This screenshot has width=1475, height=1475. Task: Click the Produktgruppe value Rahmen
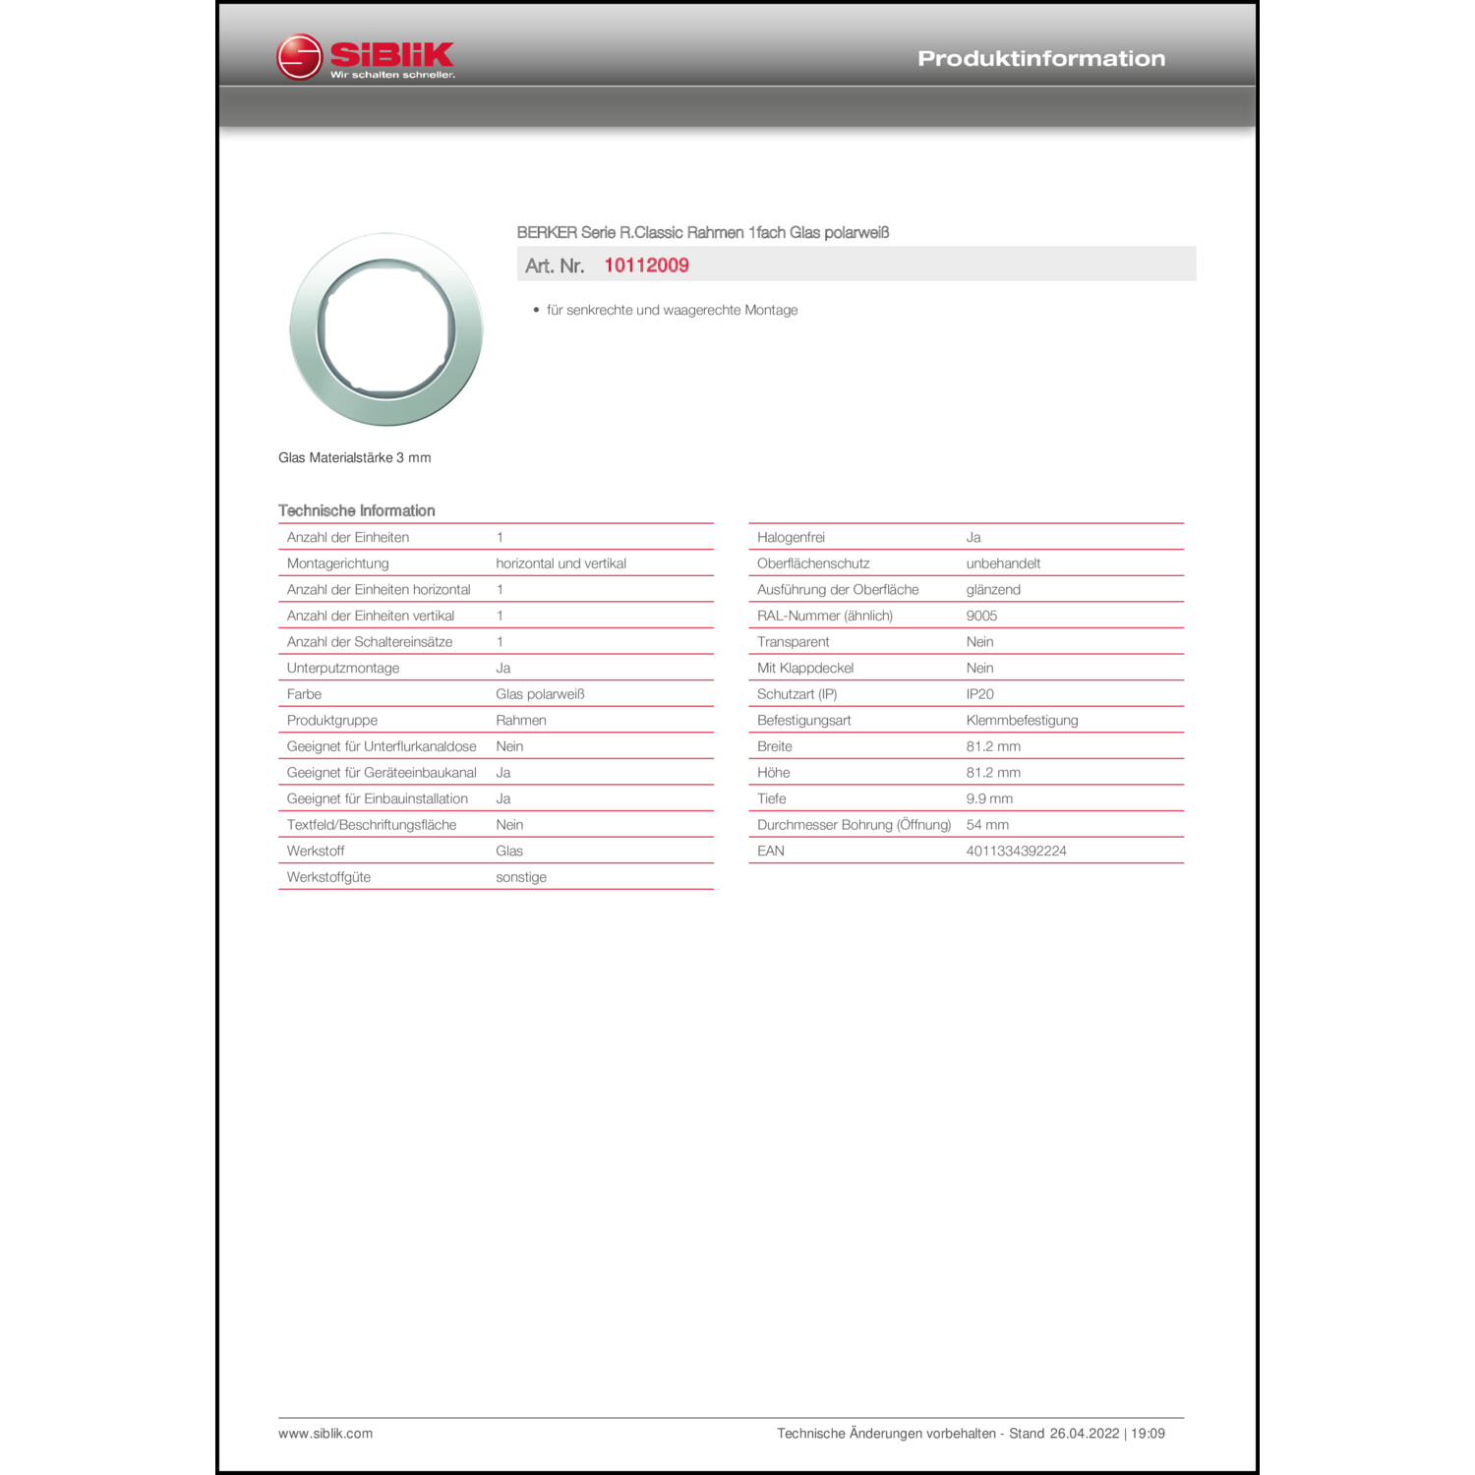click(x=521, y=720)
